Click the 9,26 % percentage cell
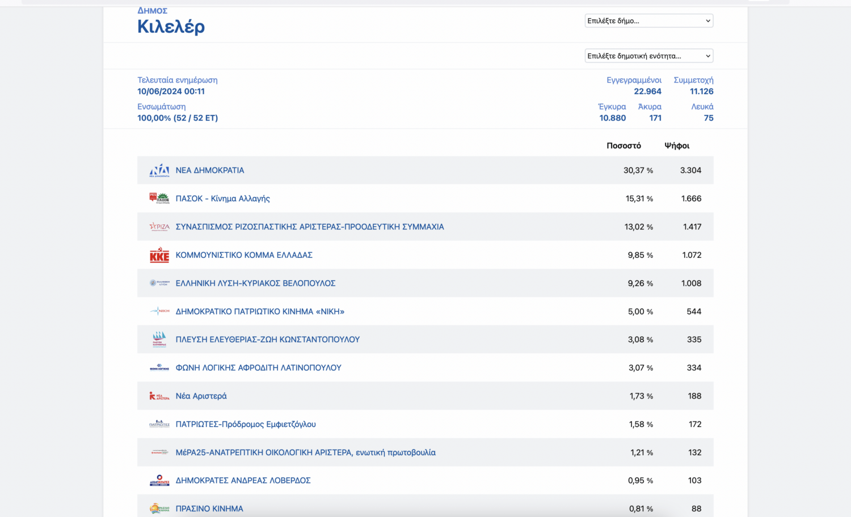Viewport: 851px width, 517px height. [641, 283]
